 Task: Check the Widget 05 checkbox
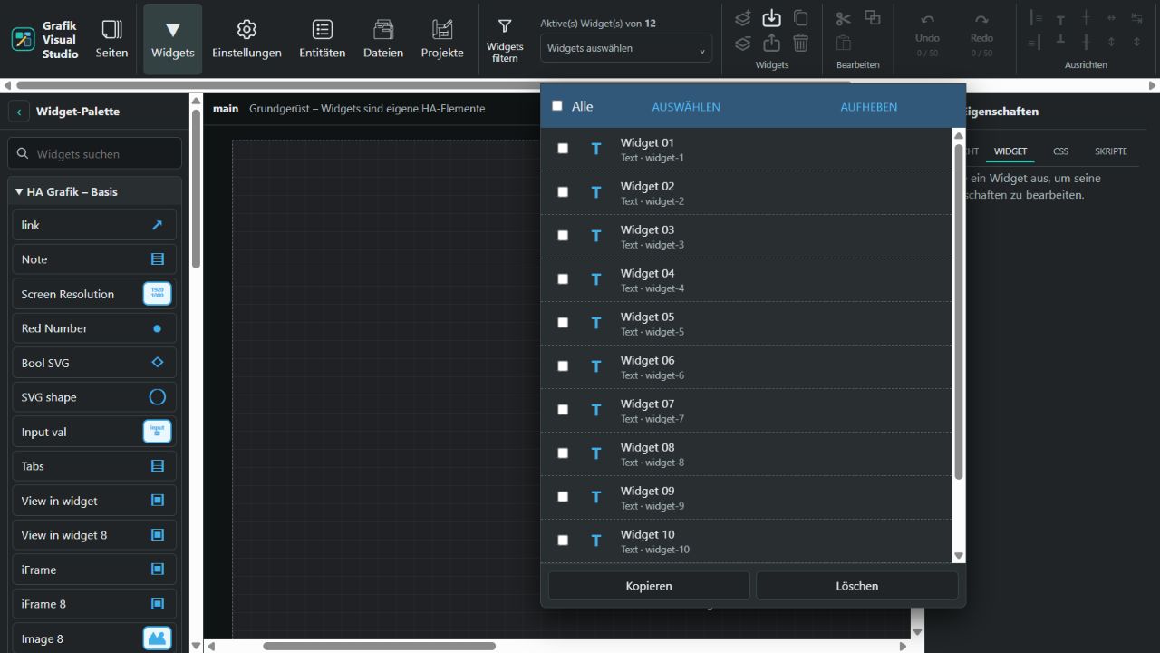[563, 322]
